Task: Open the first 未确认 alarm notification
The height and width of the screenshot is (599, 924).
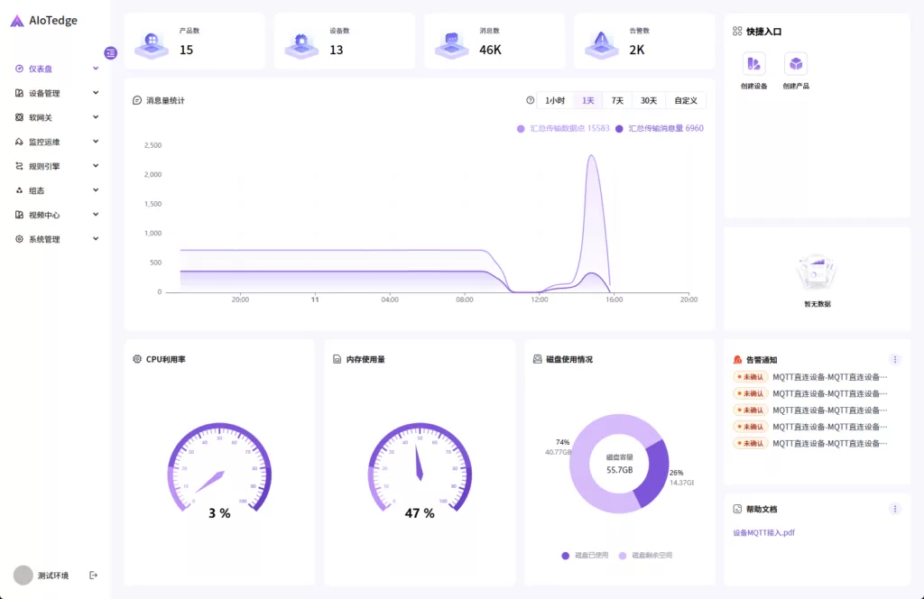Action: click(812, 377)
